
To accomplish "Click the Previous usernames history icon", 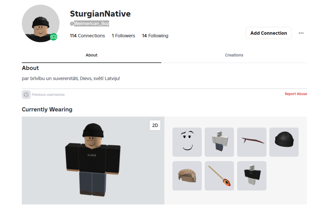I will pos(26,95).
